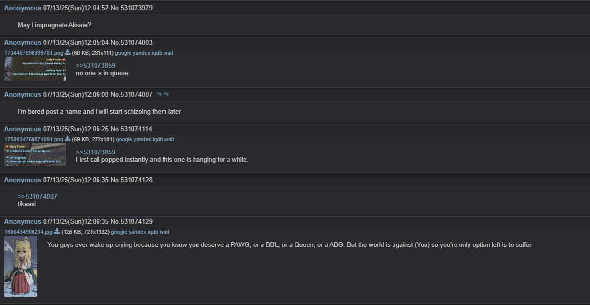Click post number No.531074114
Viewport: 590px width, 305px height.
click(131, 129)
